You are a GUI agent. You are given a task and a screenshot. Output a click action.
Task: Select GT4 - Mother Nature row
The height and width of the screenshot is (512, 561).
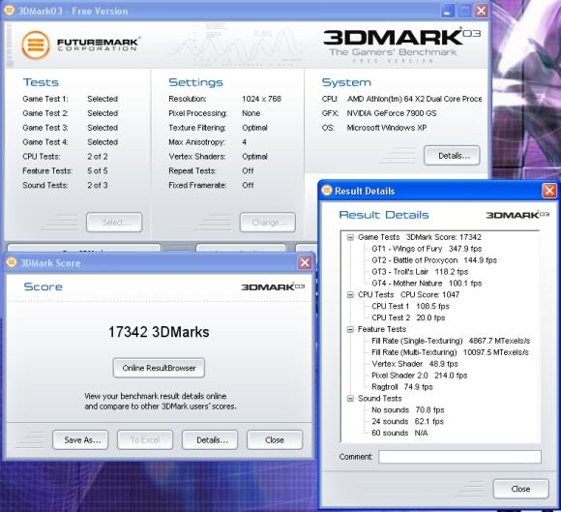coord(427,284)
